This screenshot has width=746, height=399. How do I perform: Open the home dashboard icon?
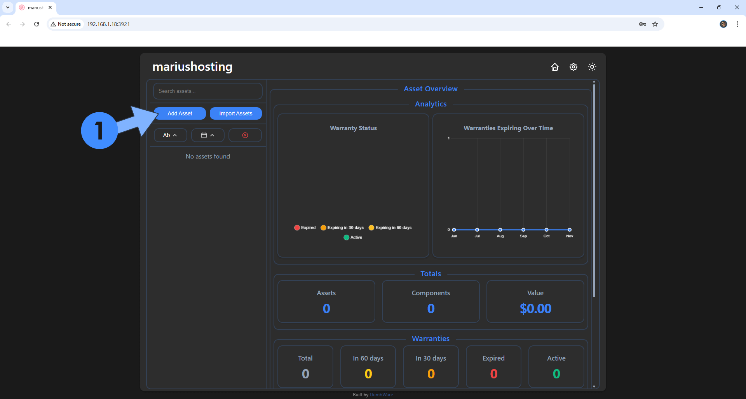click(554, 67)
